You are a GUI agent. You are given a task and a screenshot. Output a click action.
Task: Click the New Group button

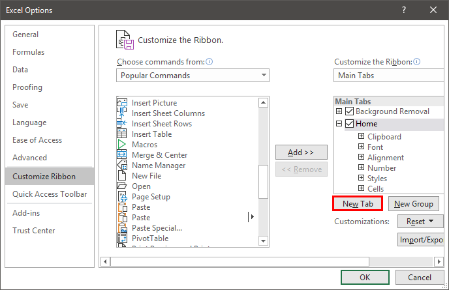coord(414,203)
